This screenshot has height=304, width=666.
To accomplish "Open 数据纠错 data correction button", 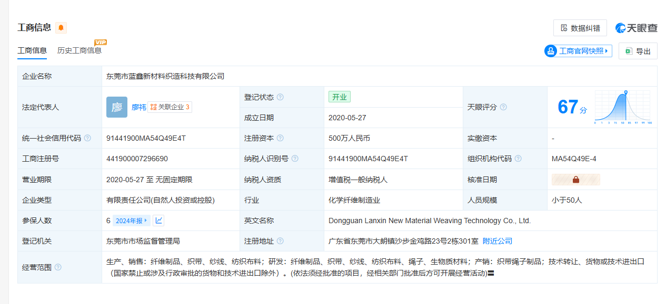I will (580, 28).
